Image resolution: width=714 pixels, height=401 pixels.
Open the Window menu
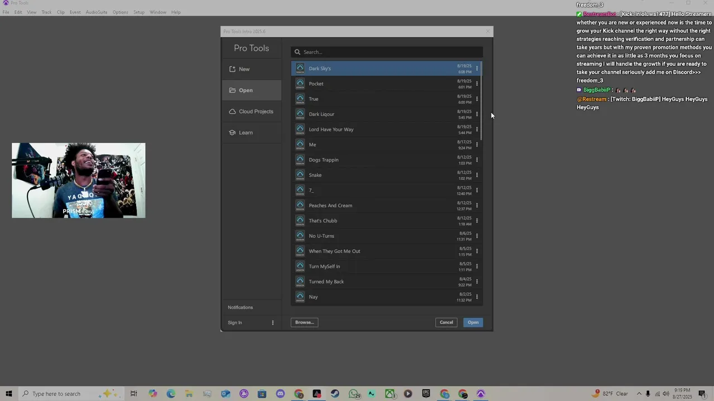coord(158,12)
